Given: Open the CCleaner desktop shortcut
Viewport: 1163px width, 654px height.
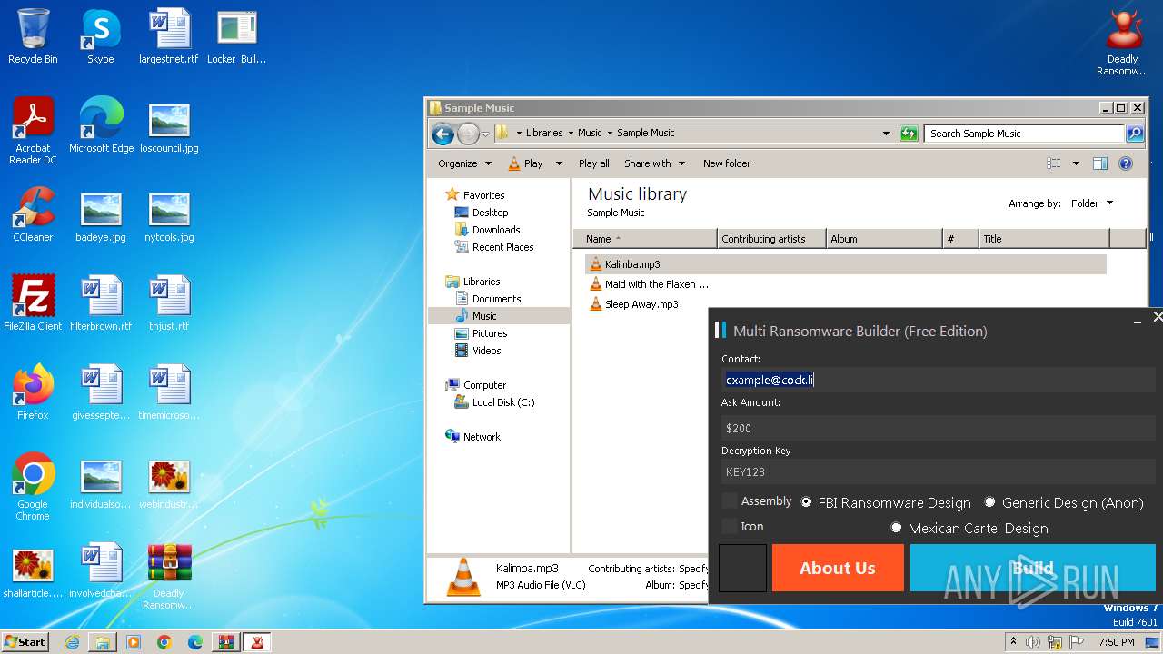Looking at the screenshot, I should [x=33, y=214].
